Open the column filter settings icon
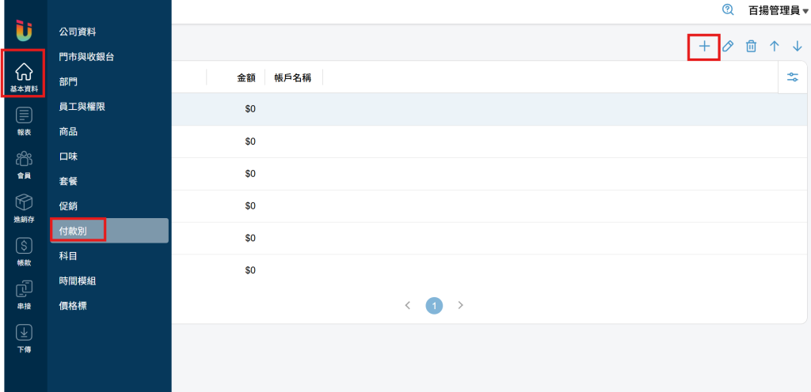 [x=792, y=77]
